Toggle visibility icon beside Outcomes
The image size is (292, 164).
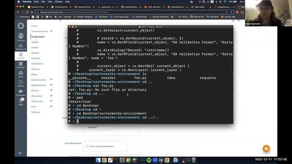[x=51, y=96]
